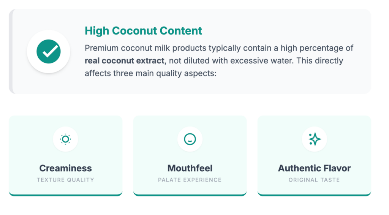The width and height of the screenshot is (389, 215).
Task: Select the Authentic Flavor card title
Action: (x=314, y=168)
